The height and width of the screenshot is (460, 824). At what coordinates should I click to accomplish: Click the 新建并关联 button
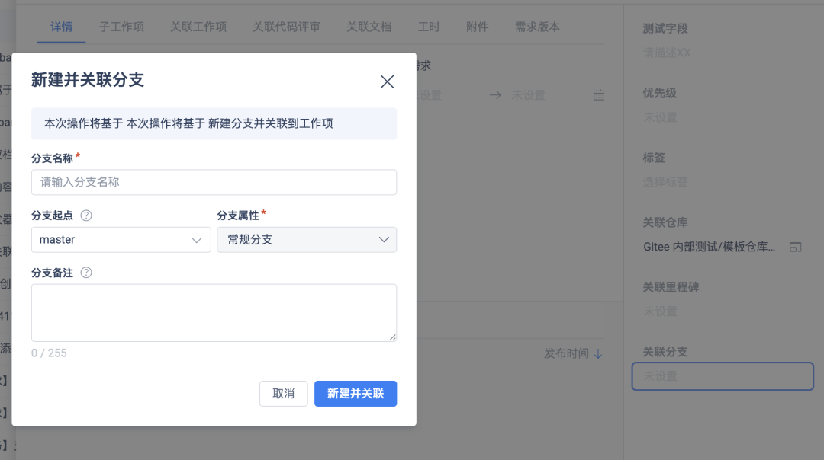356,394
